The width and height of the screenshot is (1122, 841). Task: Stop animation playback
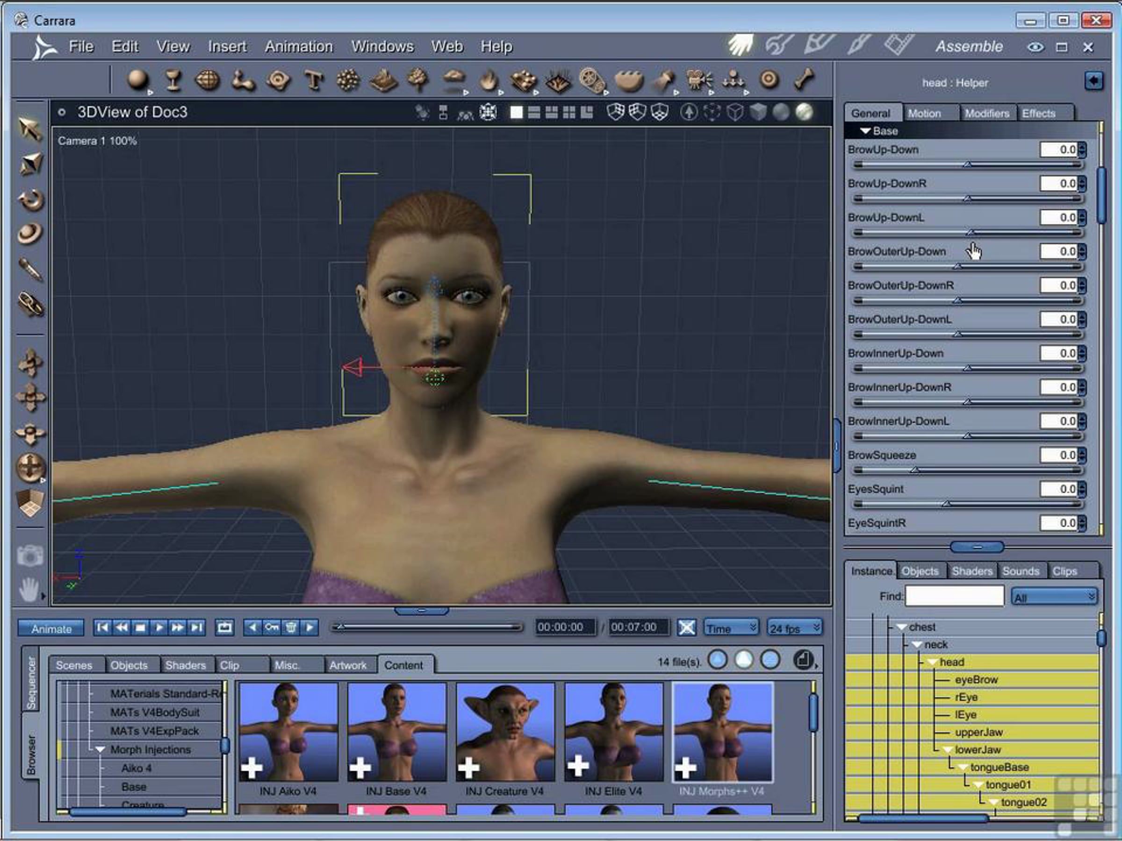coord(140,627)
